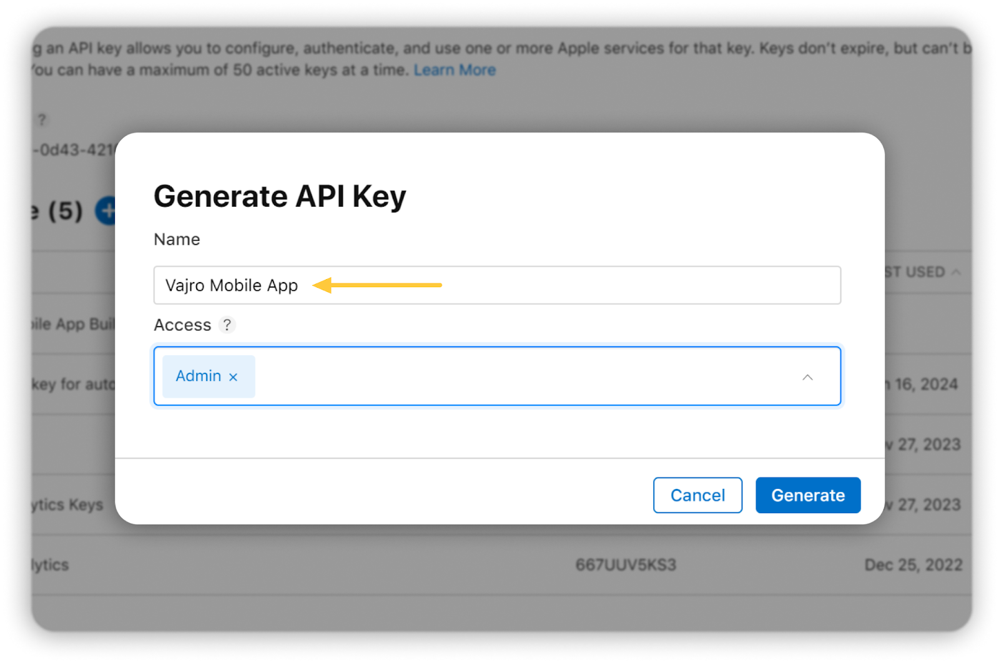999x663 pixels.
Task: Cancel the Generate API Key dialog
Action: 697,495
